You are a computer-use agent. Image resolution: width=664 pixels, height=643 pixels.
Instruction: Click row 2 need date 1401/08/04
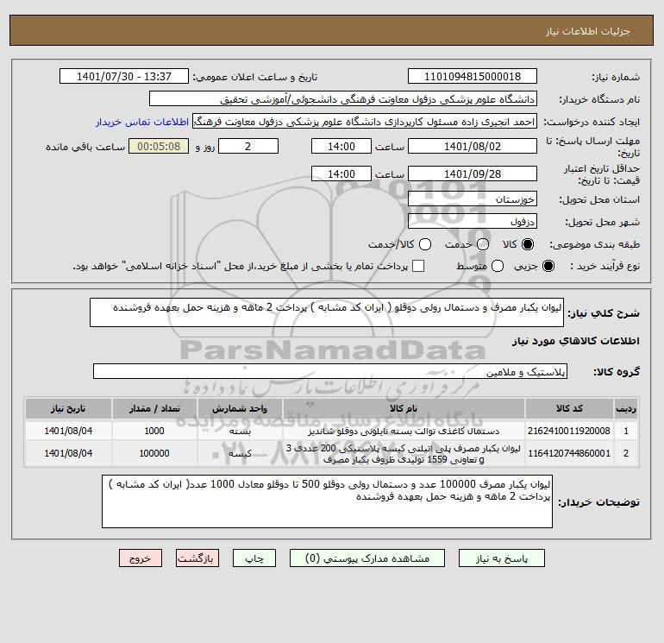click(x=68, y=453)
